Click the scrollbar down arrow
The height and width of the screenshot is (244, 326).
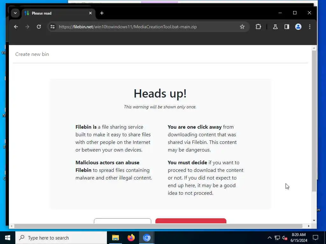pyautogui.click(x=314, y=220)
